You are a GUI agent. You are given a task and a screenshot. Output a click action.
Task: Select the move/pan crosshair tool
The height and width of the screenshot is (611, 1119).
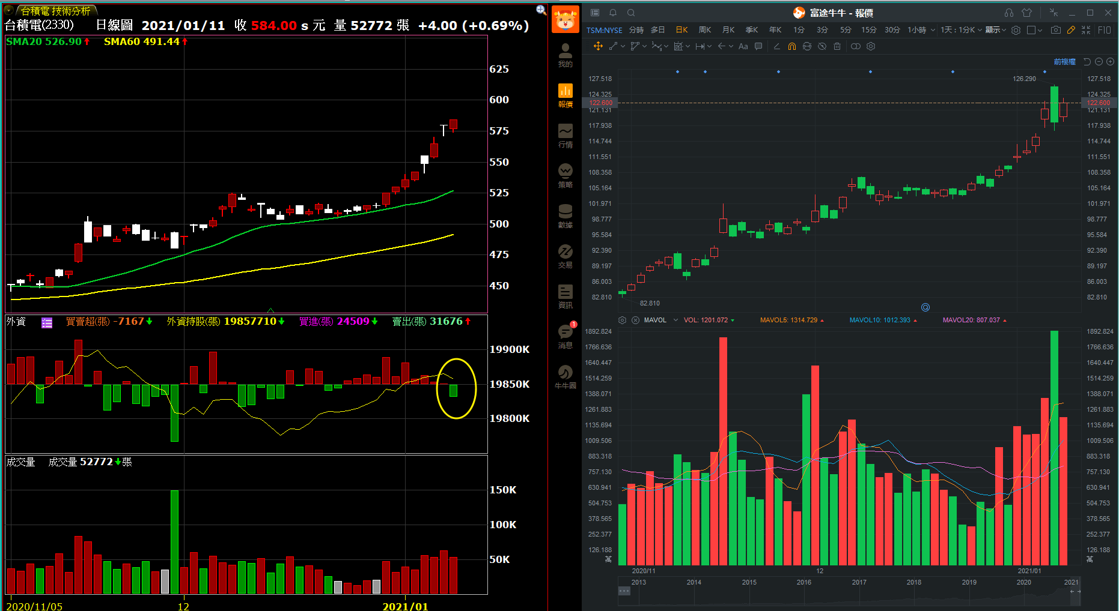point(598,46)
